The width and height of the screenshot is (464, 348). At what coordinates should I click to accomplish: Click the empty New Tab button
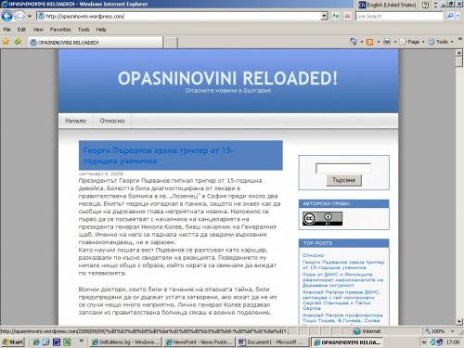click(171, 43)
